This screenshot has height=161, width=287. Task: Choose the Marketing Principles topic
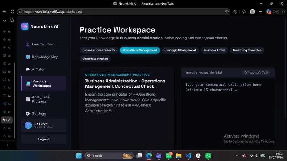[247, 50]
